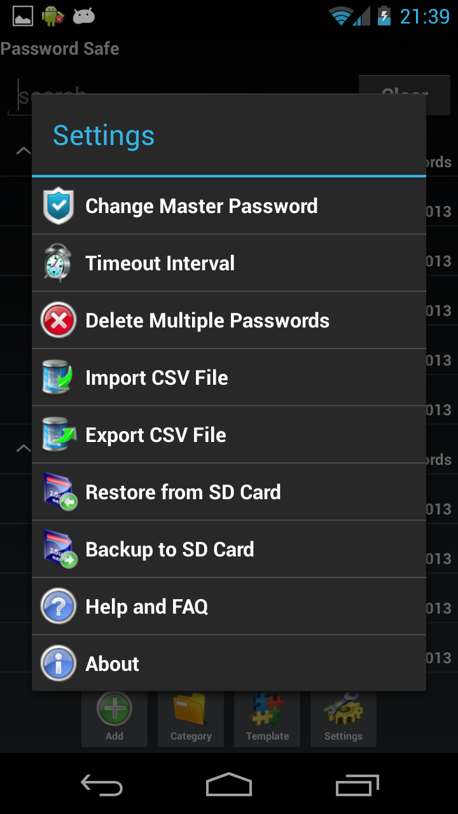
Task: Click the Help and FAQ question mark icon
Action: click(x=58, y=605)
